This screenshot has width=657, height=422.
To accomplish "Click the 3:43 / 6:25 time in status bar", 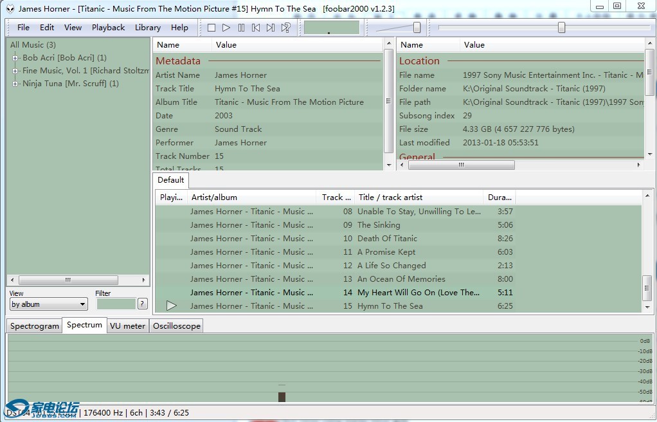I will [169, 413].
